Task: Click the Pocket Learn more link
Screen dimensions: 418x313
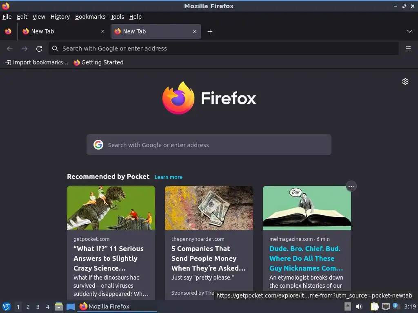Action: (x=169, y=177)
